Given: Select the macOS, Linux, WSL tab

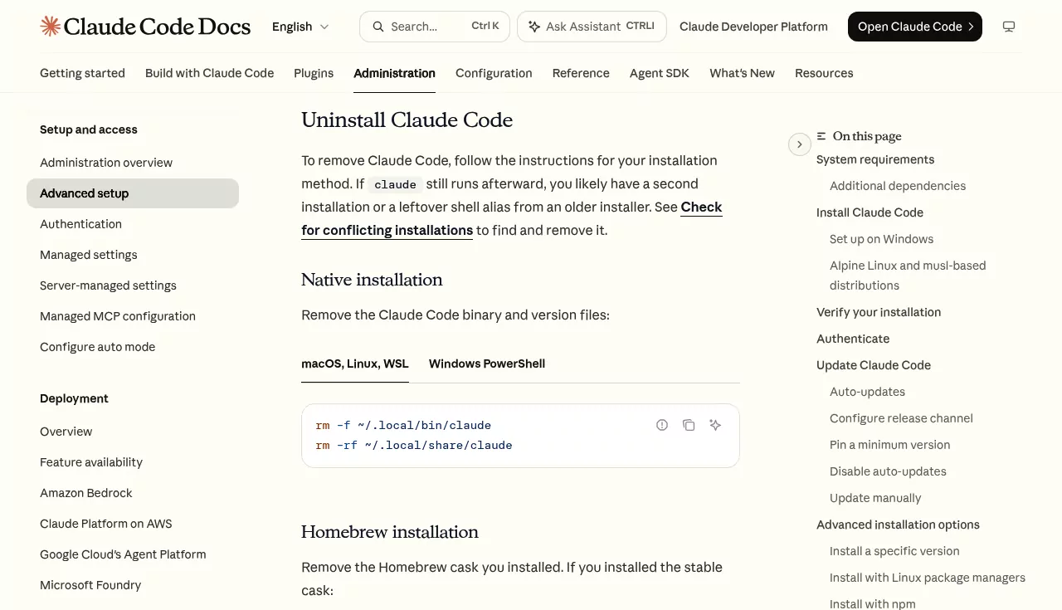Looking at the screenshot, I should (x=355, y=364).
